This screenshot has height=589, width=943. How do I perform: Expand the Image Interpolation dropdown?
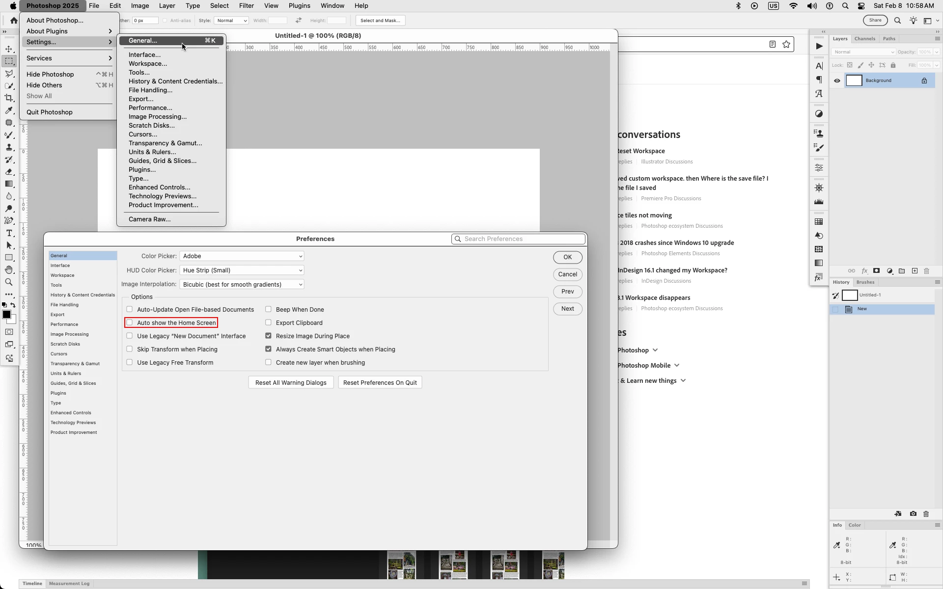242,285
